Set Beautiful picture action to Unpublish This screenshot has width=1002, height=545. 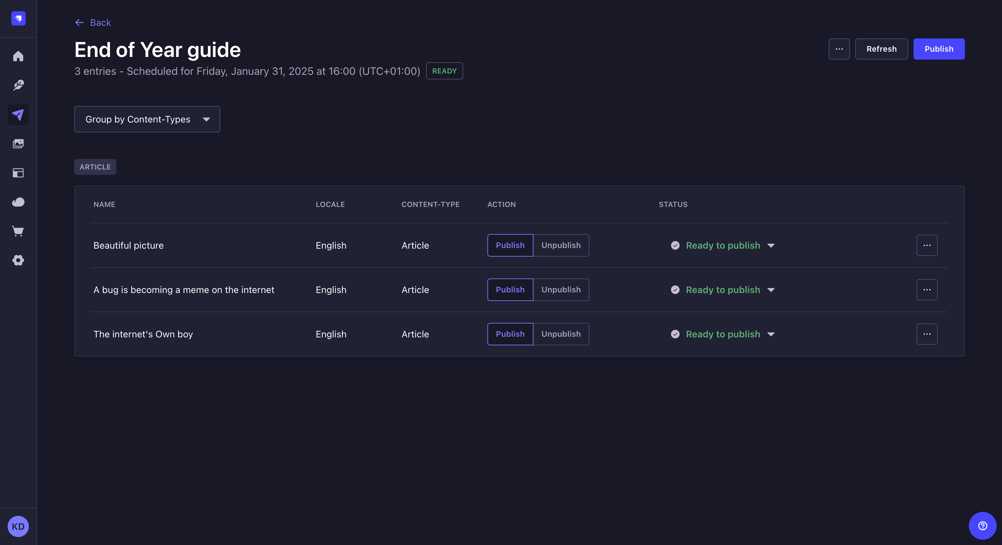[x=561, y=245]
